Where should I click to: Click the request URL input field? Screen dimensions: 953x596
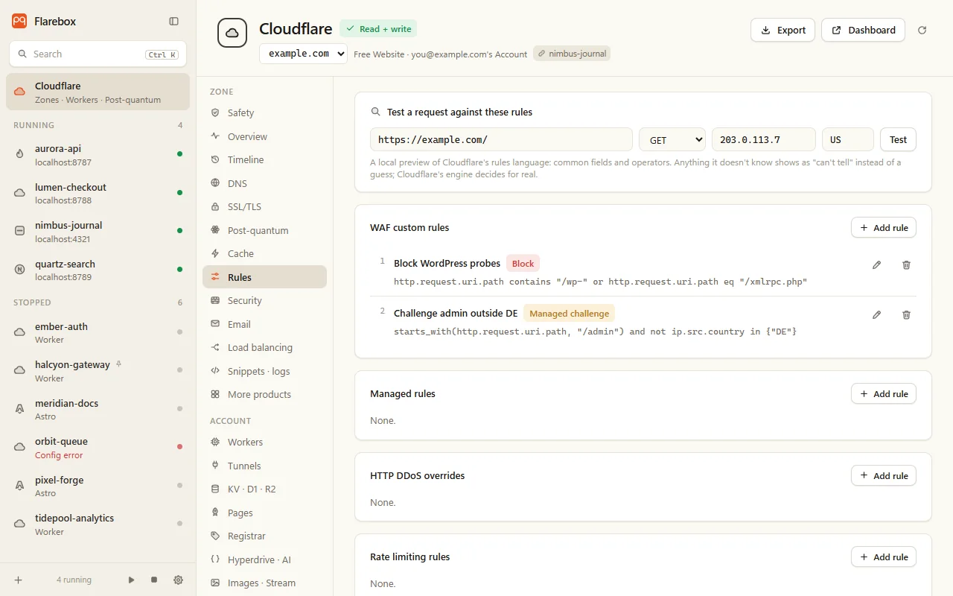501,139
